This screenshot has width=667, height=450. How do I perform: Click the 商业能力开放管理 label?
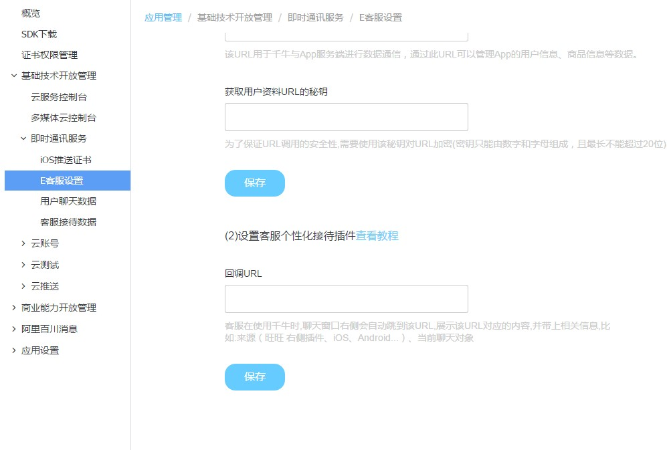(59, 308)
